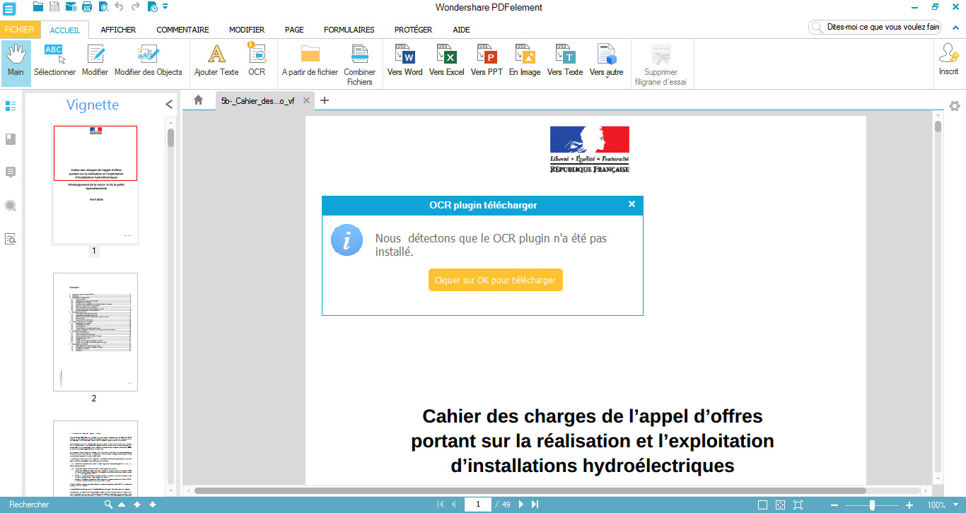Viewport: 966px width, 513px height.
Task: Switch to the PAGE tab
Action: [294, 30]
